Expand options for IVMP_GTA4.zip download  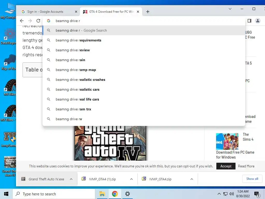[192, 179]
